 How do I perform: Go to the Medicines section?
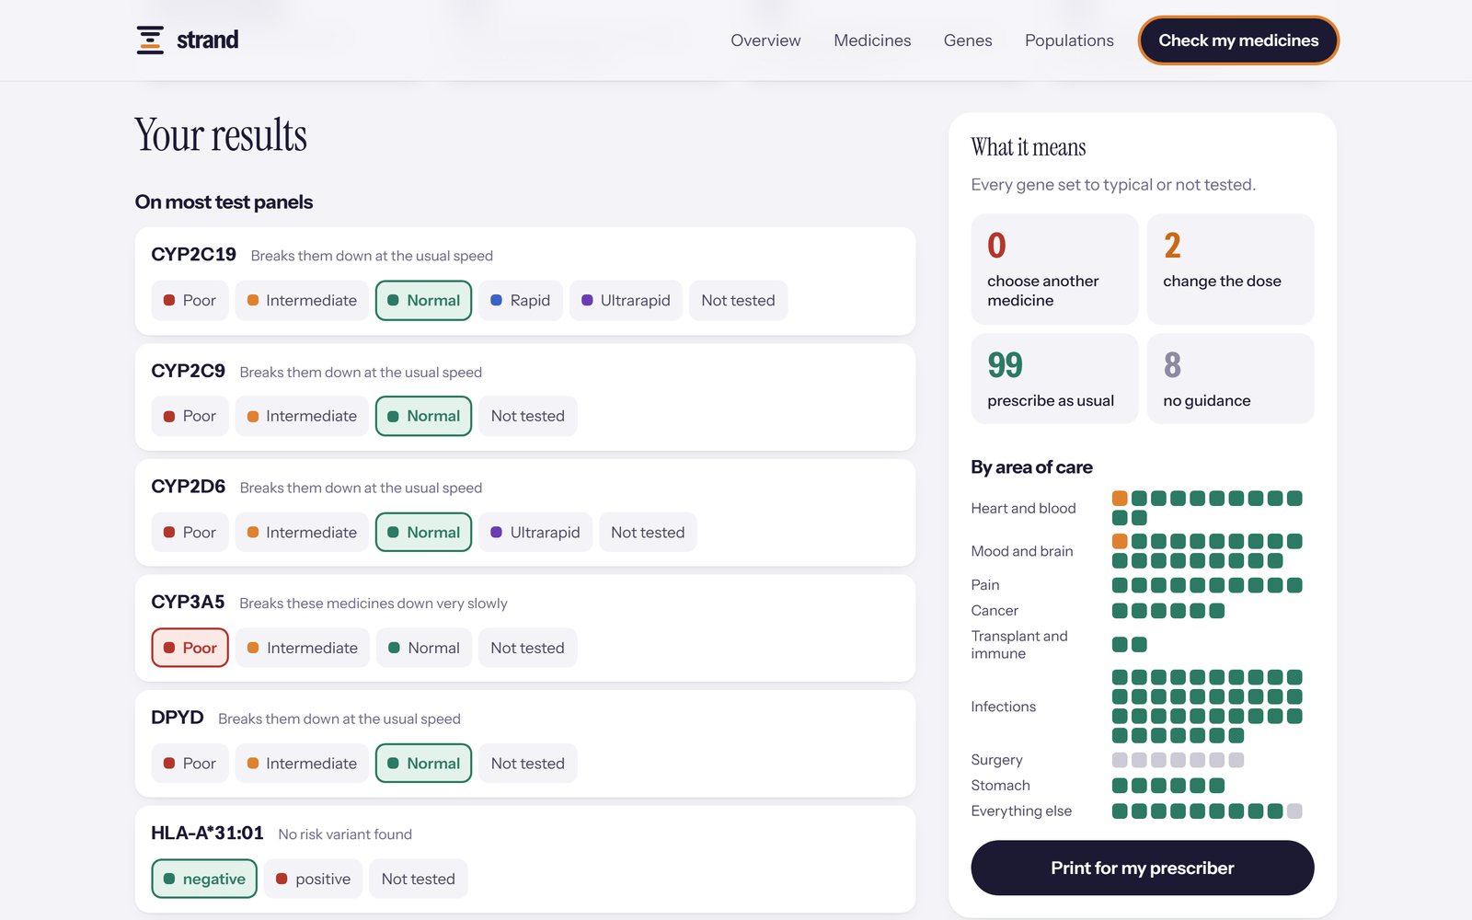872,40
